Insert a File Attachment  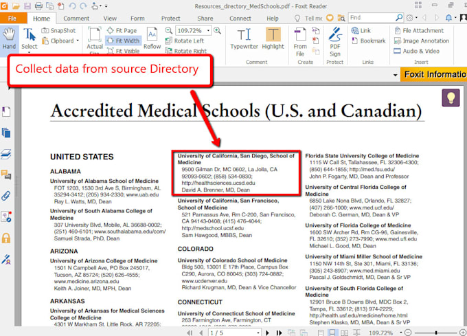(x=419, y=30)
